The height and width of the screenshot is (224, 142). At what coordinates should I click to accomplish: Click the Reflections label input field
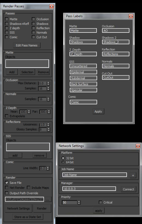point(116,54)
